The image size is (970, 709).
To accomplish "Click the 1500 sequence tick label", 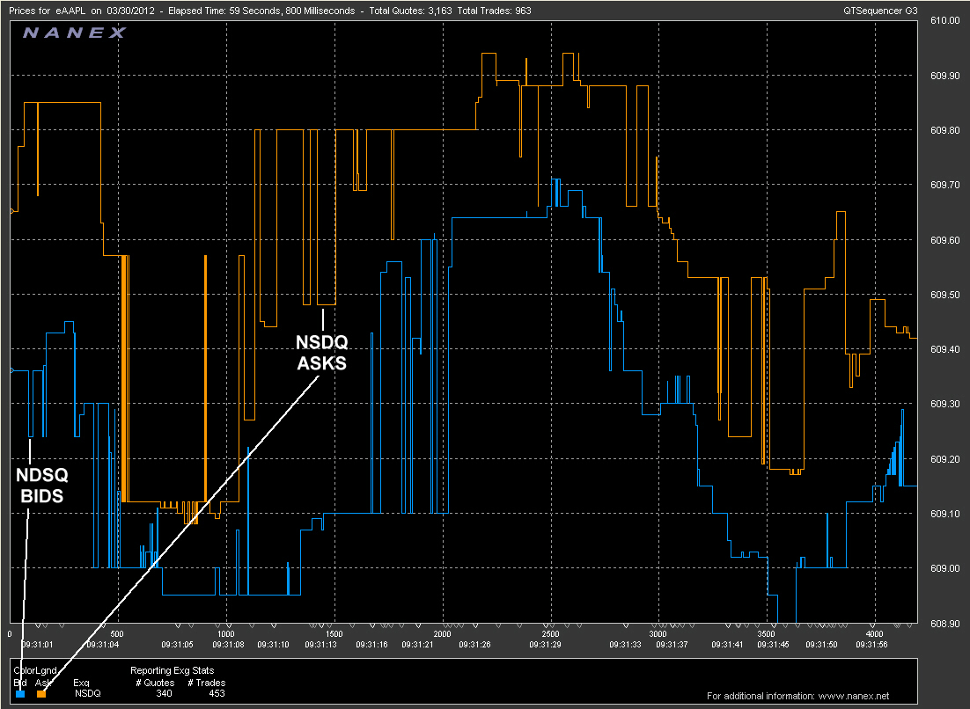I will [334, 633].
